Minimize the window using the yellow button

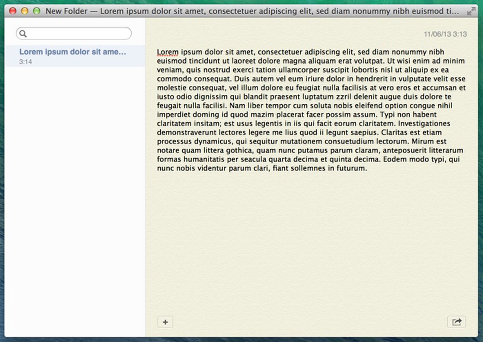(x=24, y=11)
